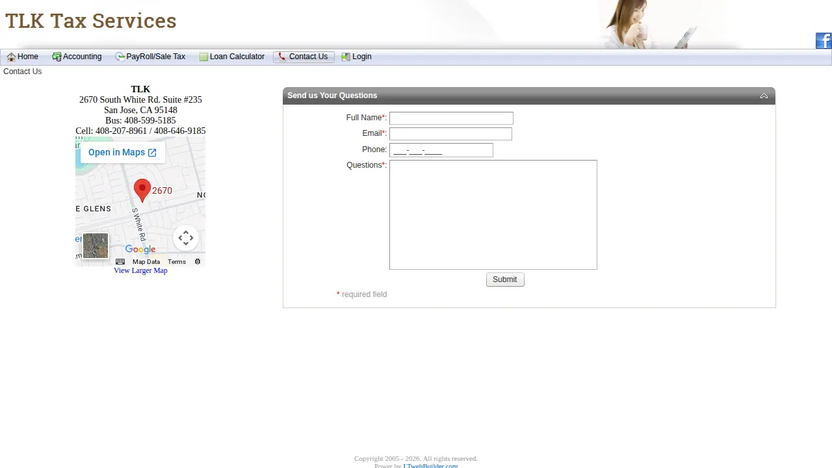Open the Login menu item

[x=357, y=57]
